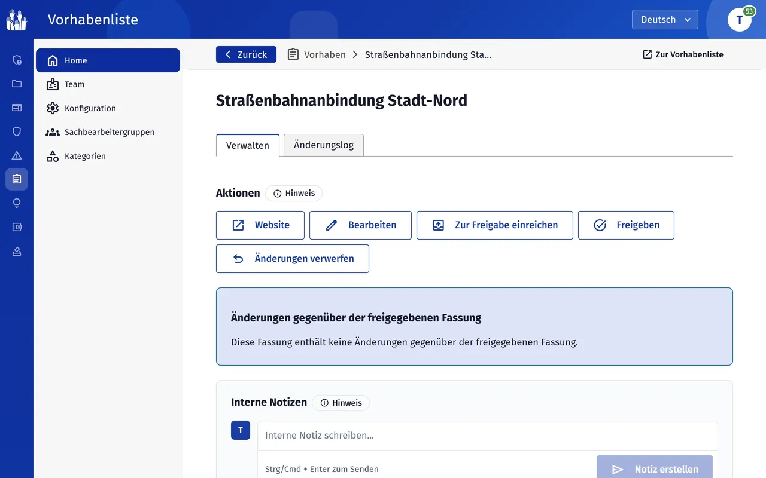Switch to the Änderungslog tab
This screenshot has height=478, width=766.
(x=324, y=145)
